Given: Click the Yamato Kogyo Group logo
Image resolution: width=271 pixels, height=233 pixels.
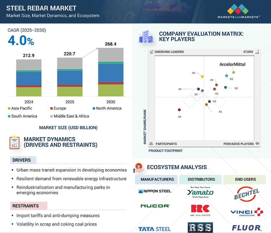Looking at the screenshot, I should (x=200, y=192).
